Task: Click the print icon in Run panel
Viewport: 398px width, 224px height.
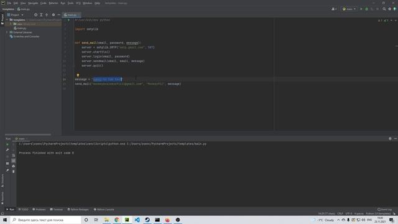Action: [x=14, y=166]
